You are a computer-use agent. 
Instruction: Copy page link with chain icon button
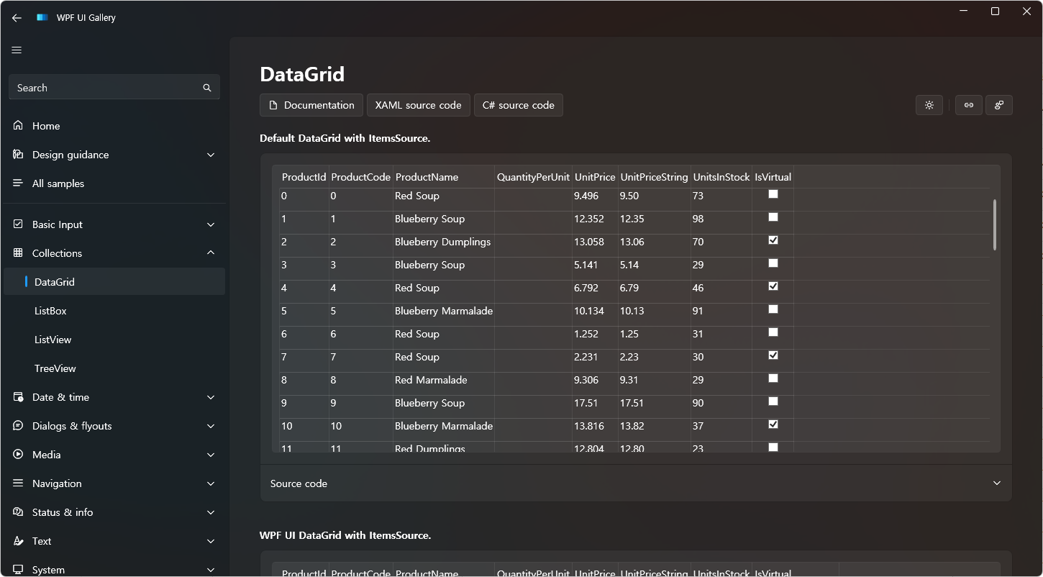[x=969, y=105]
